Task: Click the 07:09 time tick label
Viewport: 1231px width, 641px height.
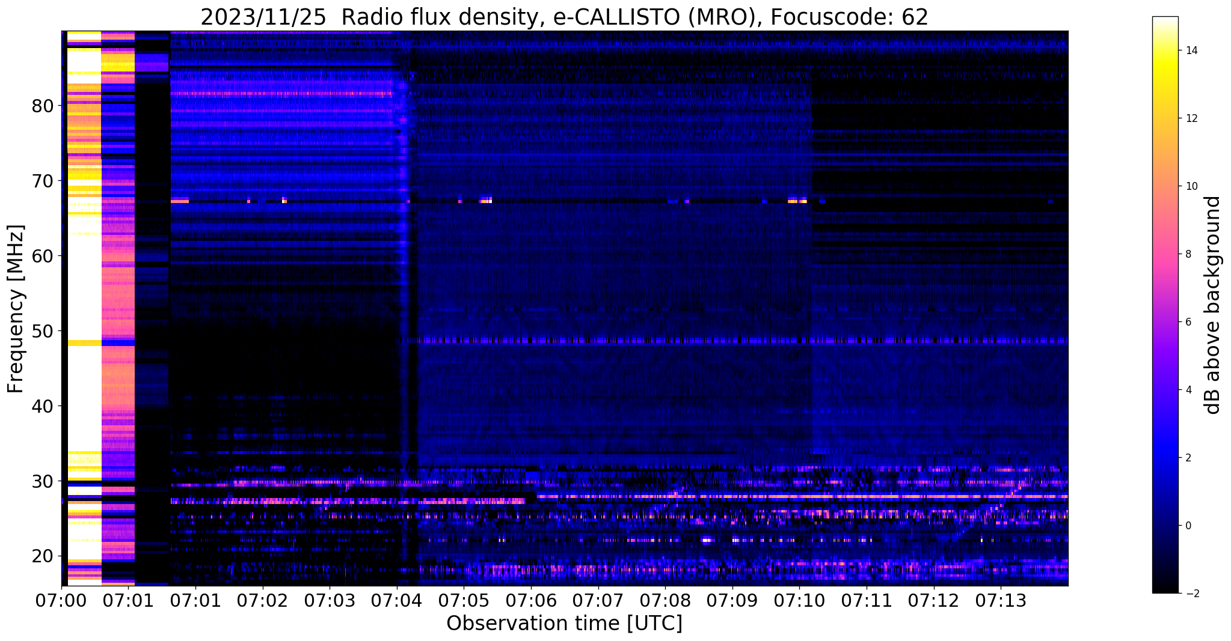Action: click(x=732, y=600)
